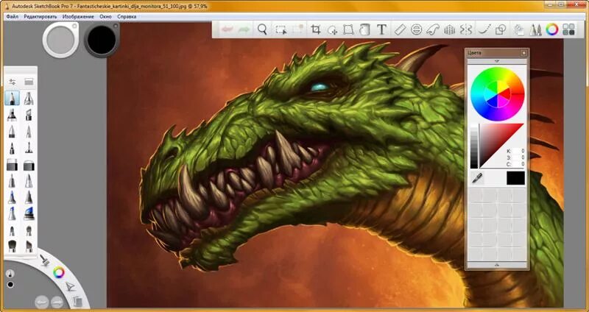Viewport: 589px width, 312px height.
Task: Toggle the Steady Stroke tool
Action: pos(484,29)
